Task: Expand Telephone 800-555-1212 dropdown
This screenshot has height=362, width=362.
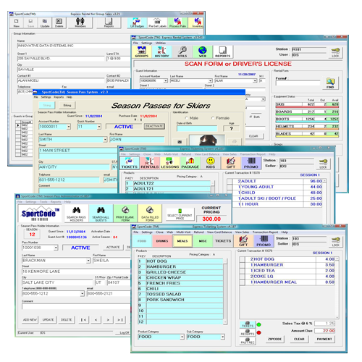Action: click(x=82, y=294)
